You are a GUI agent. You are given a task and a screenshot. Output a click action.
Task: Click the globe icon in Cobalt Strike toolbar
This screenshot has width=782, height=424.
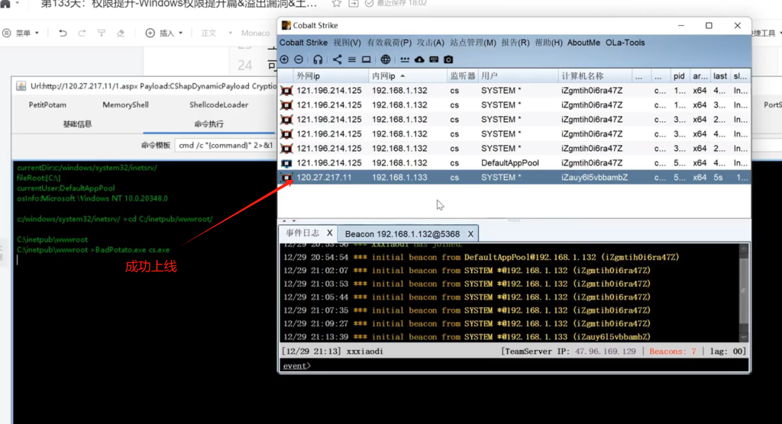pos(386,59)
